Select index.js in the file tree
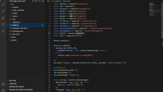 pos(26,25)
